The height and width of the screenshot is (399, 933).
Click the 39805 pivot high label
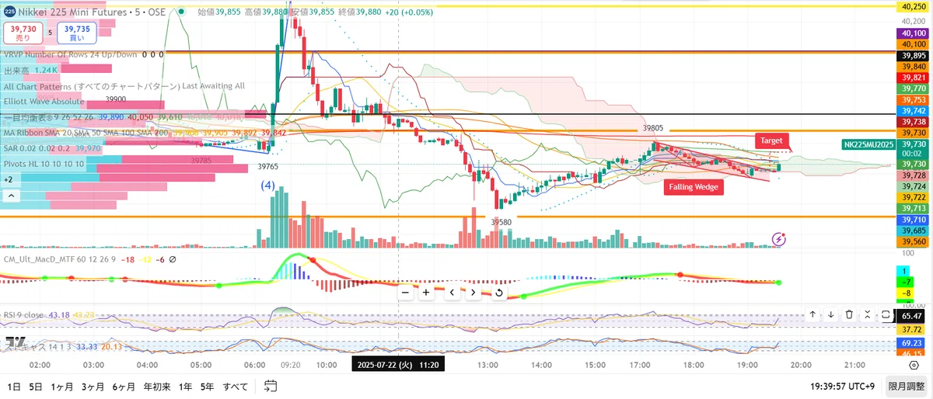click(x=653, y=128)
